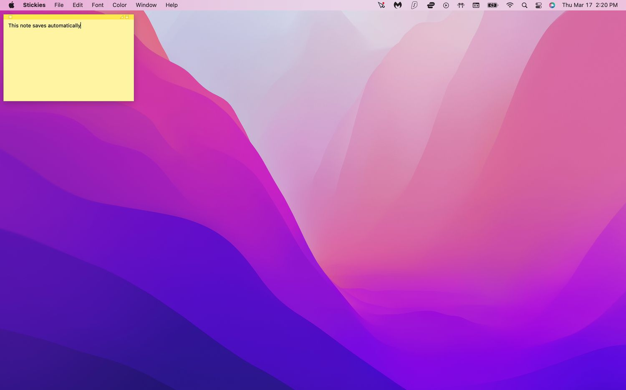Click the play circle menu bar icon
The image size is (626, 390).
(446, 5)
